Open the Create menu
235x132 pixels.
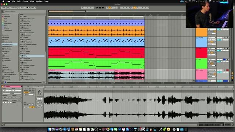pos(25,1)
